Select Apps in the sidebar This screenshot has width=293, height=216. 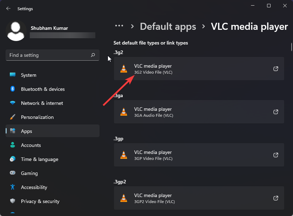tap(53, 131)
